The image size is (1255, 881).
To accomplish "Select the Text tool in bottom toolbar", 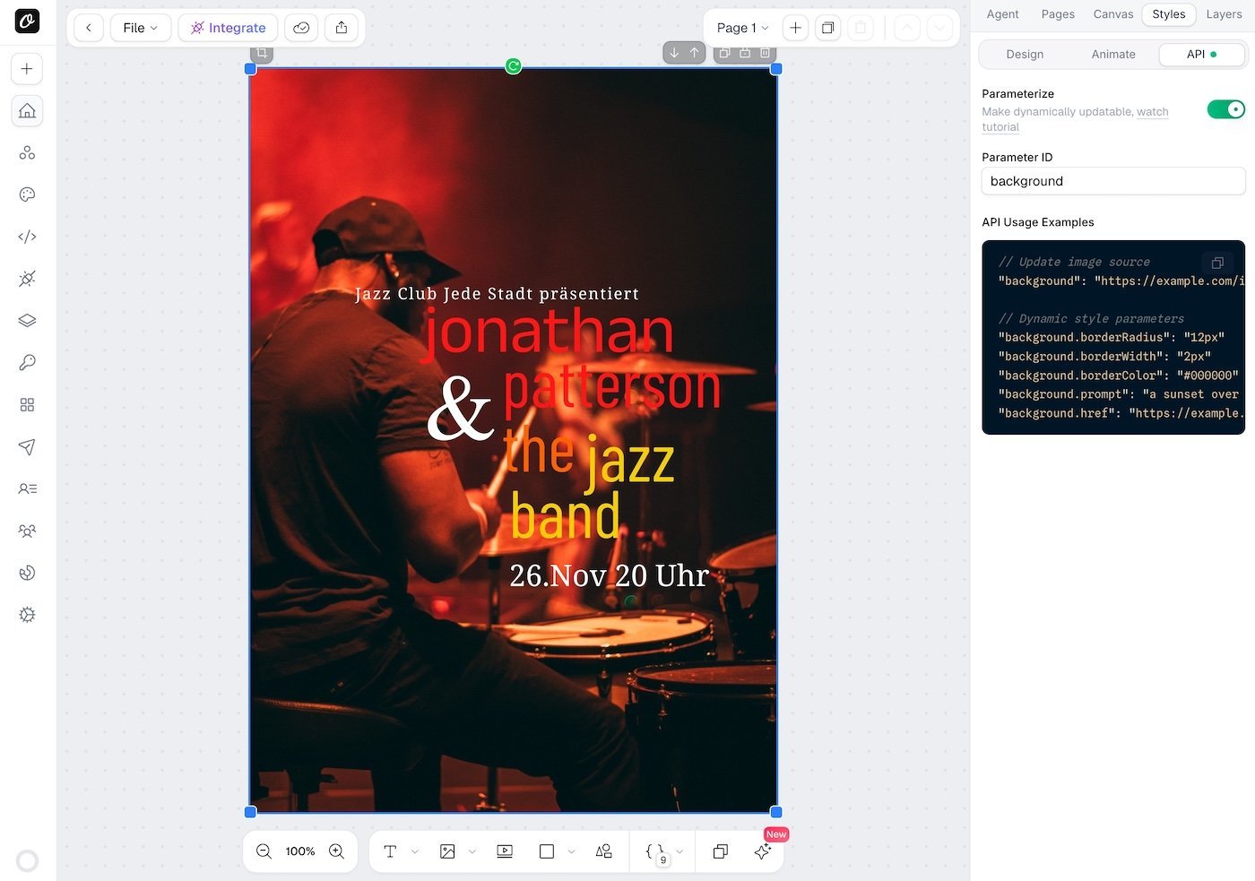I will (x=390, y=851).
